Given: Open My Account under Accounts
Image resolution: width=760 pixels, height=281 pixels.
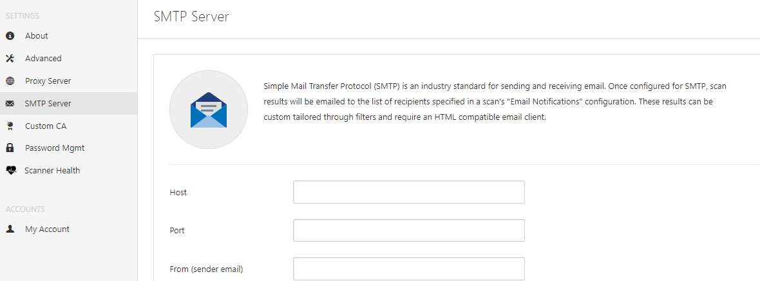Looking at the screenshot, I should click(x=47, y=229).
